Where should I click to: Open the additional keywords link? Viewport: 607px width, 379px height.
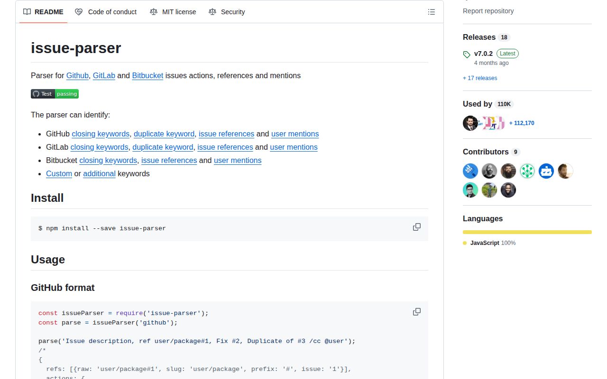point(99,173)
